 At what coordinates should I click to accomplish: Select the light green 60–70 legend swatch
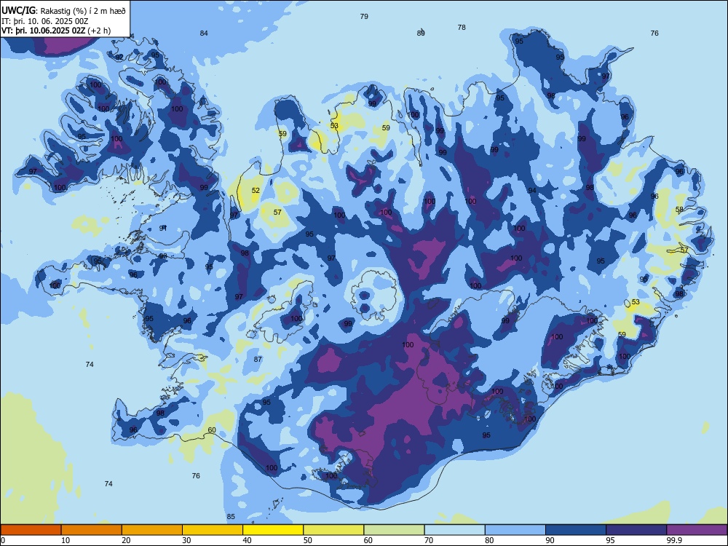tap(394, 530)
